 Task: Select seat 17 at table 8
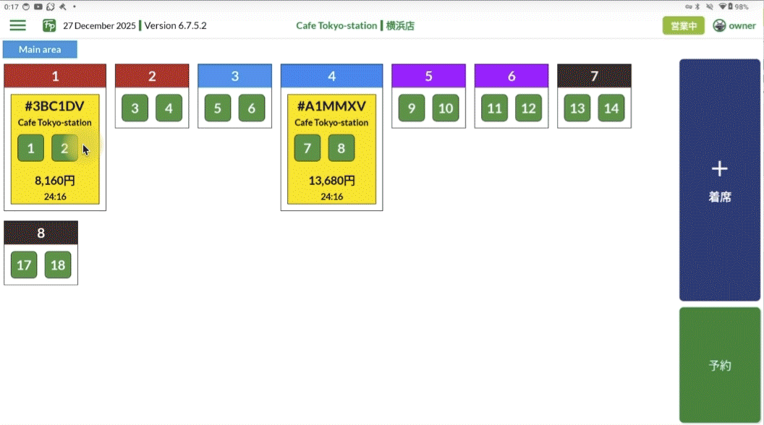[24, 265]
